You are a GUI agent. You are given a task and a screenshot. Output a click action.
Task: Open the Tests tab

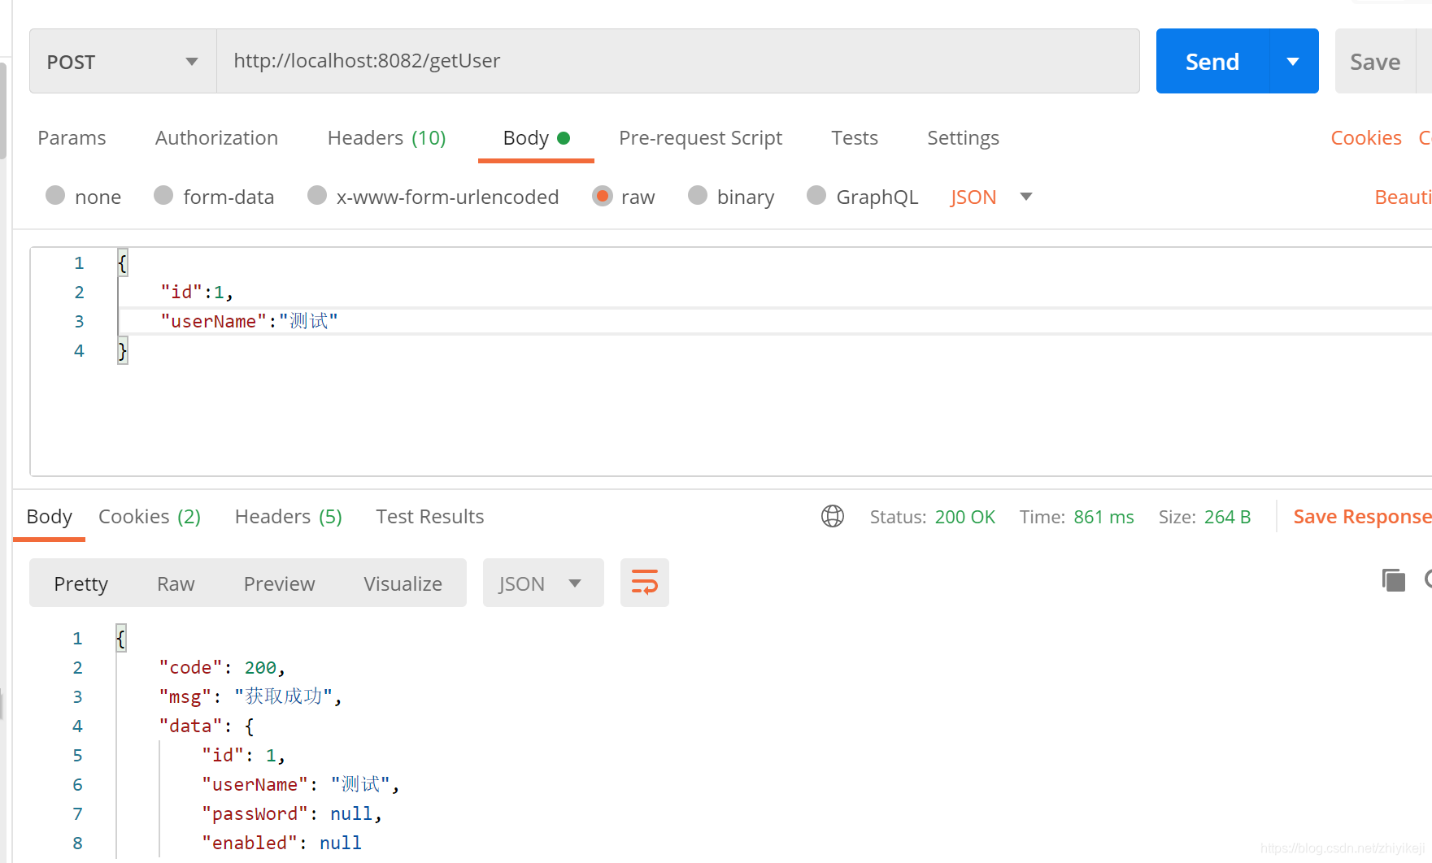pyautogui.click(x=854, y=138)
